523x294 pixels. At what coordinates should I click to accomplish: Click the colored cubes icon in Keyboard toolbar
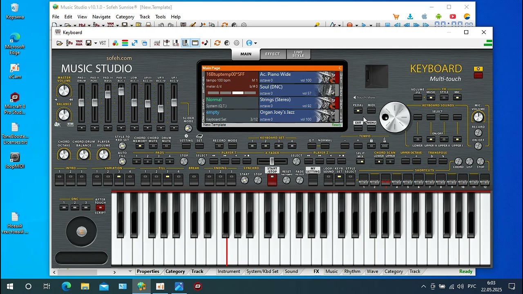click(115, 43)
